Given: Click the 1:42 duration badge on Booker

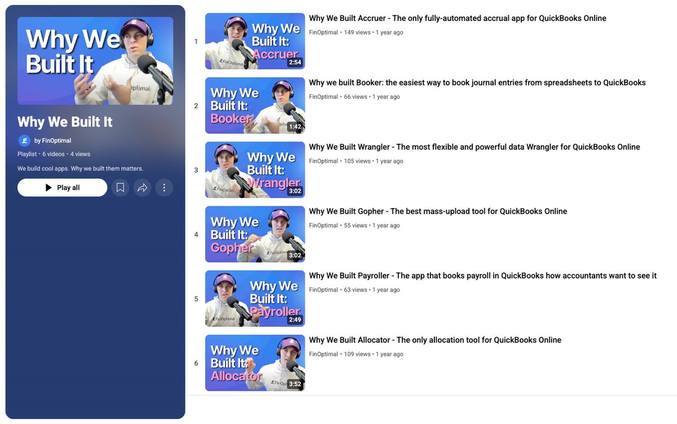Looking at the screenshot, I should (295, 127).
